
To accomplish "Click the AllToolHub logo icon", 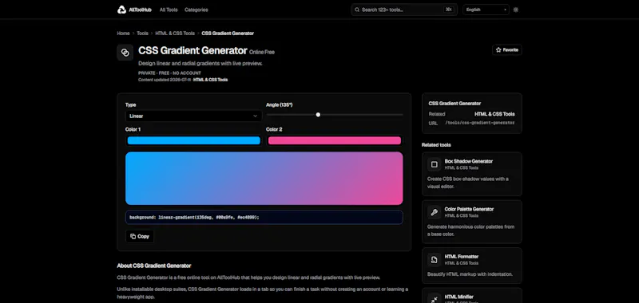I will click(x=121, y=10).
